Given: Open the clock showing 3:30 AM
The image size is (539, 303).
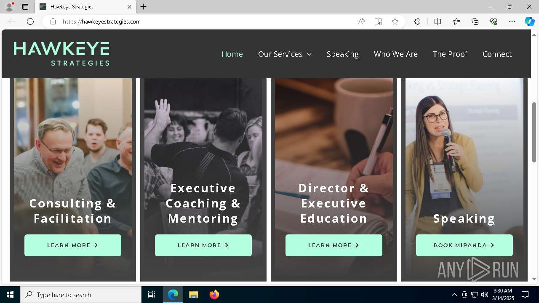Looking at the screenshot, I should (x=503, y=295).
